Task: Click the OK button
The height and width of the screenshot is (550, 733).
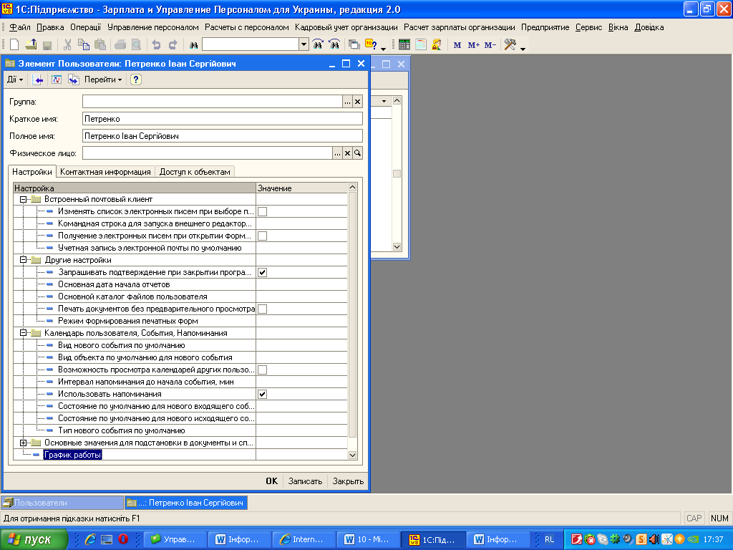Action: (x=271, y=481)
